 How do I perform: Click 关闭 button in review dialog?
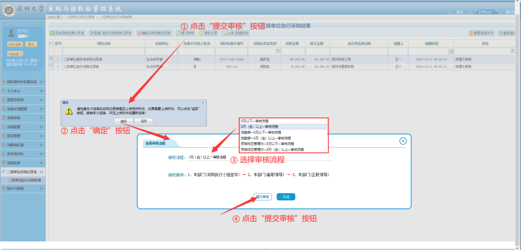286,197
